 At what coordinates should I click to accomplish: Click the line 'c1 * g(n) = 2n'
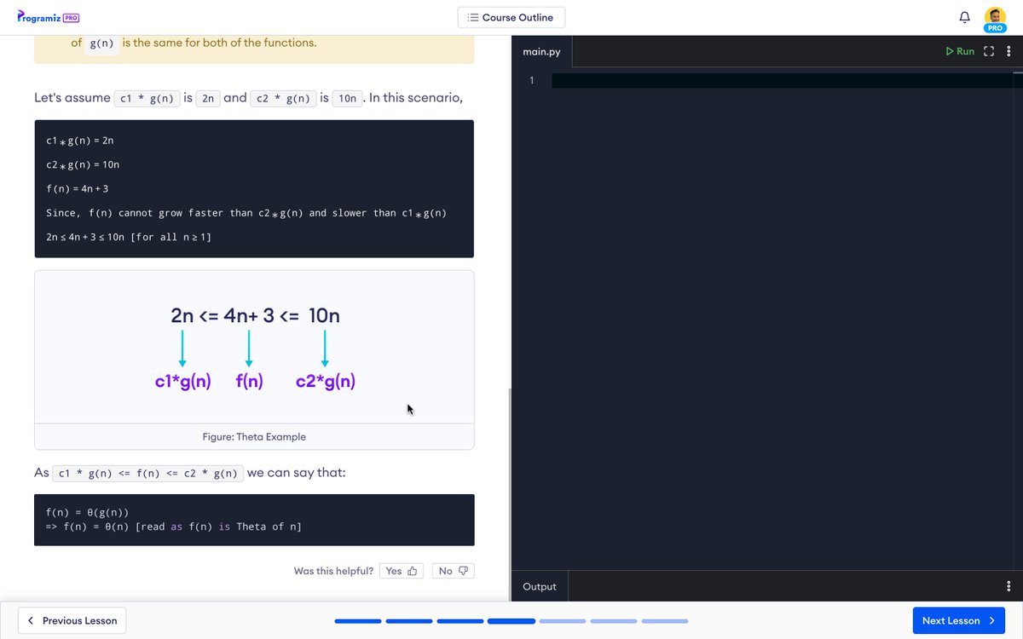point(80,139)
